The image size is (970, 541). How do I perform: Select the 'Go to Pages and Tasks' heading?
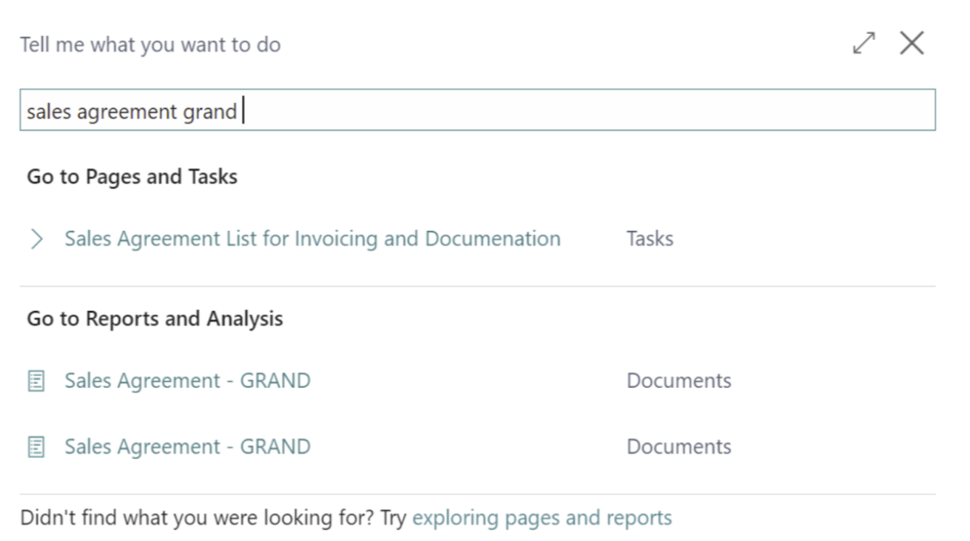[x=132, y=177]
